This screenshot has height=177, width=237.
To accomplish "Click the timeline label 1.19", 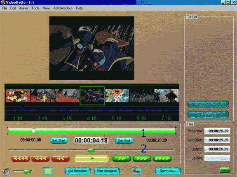I will [x=18, y=119].
